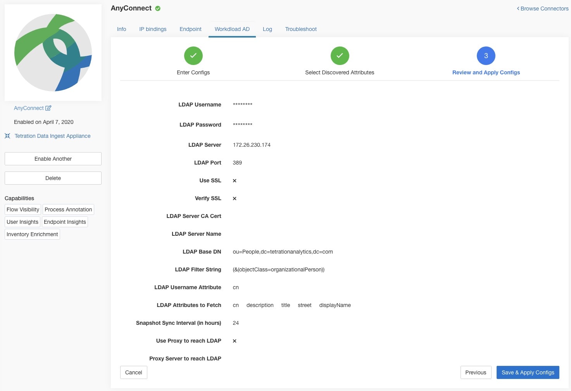Screen dimensions: 571x391
Task: Click the green verified checkmark beside AnyConnect title
Action: [x=158, y=9]
